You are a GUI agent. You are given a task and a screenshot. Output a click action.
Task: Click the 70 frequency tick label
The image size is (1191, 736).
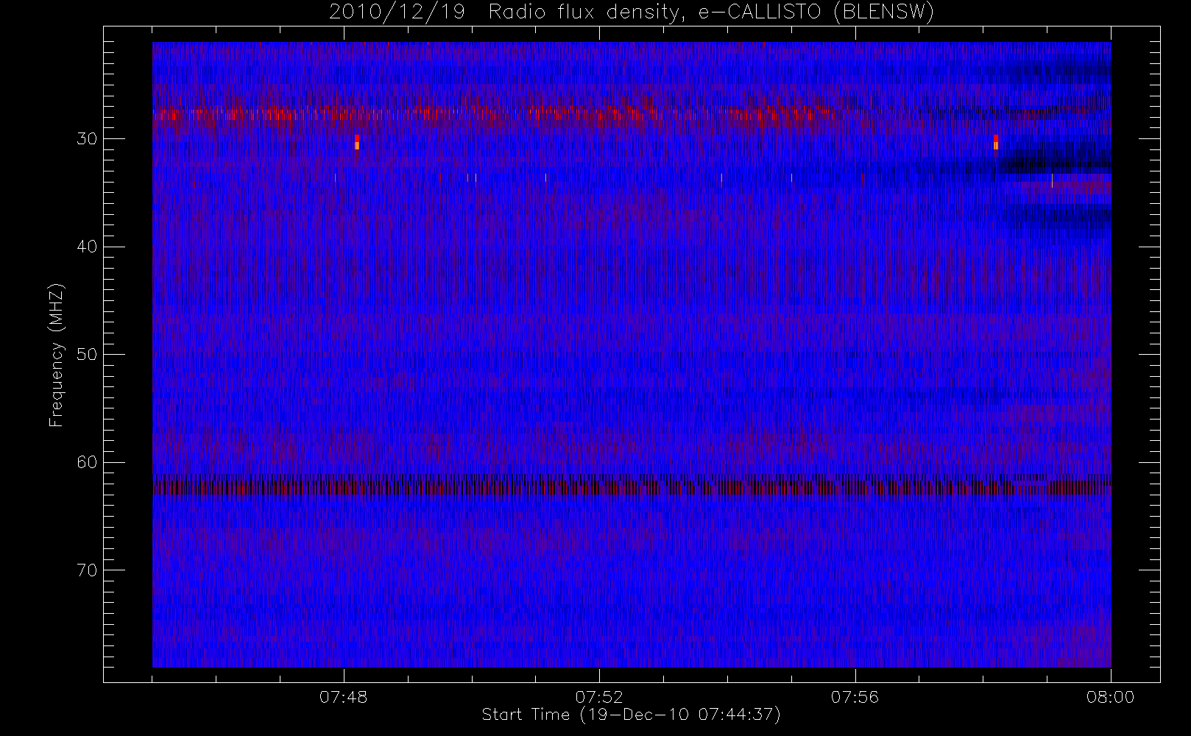(87, 570)
